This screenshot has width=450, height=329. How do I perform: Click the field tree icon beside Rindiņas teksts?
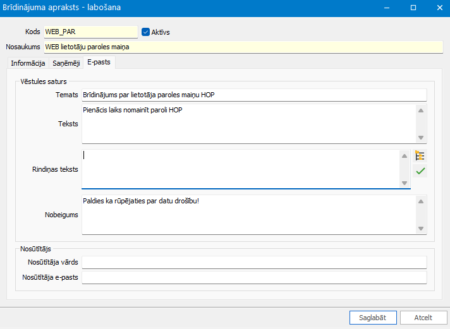tap(420, 156)
